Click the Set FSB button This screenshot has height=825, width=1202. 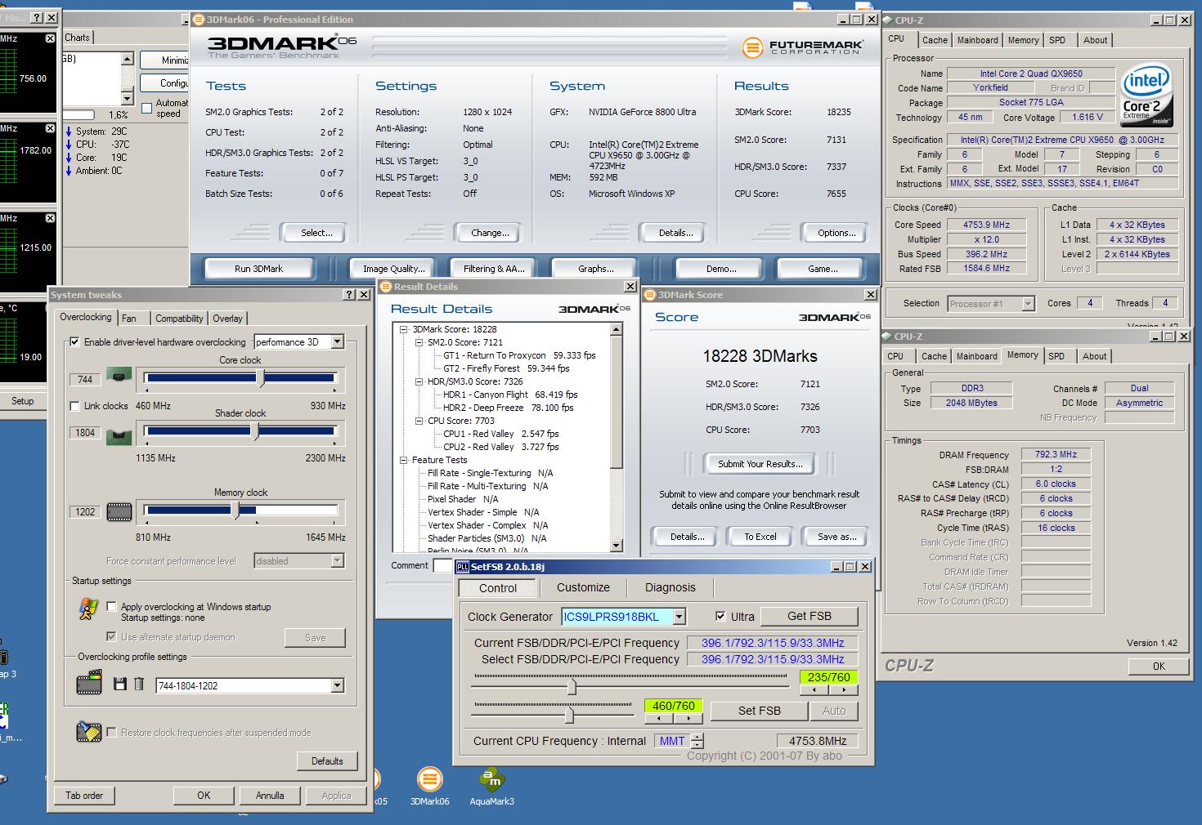[759, 711]
